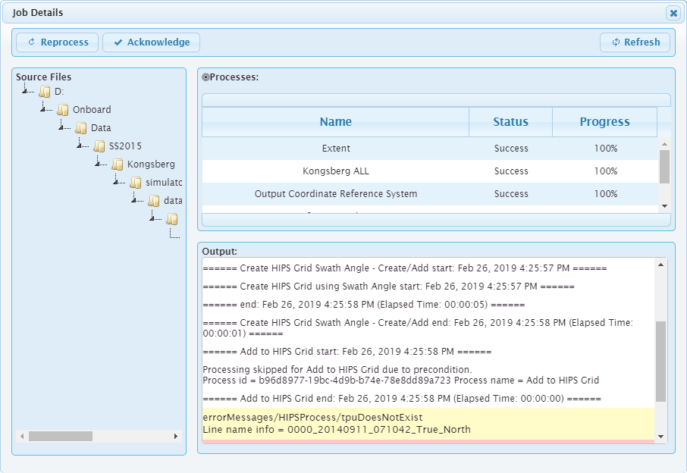
Task: Select the Kongsberg ALL process row
Action: pyautogui.click(x=335, y=171)
